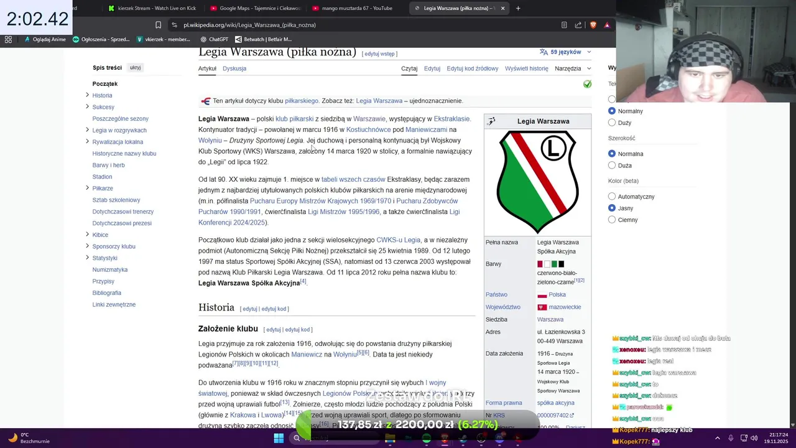This screenshot has width=796, height=448.
Task: Select Jasny color mode
Action: click(x=612, y=208)
